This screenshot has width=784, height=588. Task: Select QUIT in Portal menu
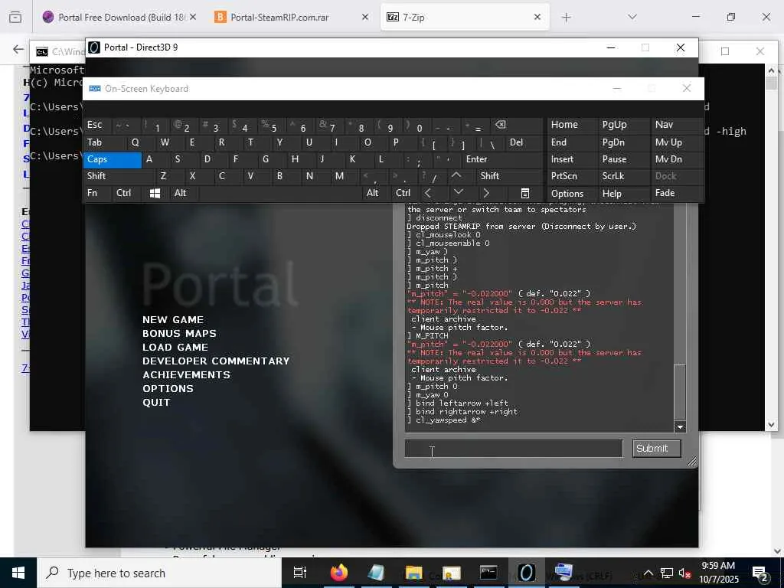pyautogui.click(x=156, y=403)
